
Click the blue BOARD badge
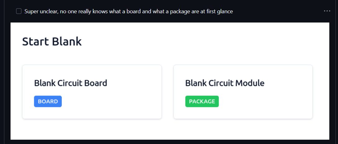[x=48, y=101]
